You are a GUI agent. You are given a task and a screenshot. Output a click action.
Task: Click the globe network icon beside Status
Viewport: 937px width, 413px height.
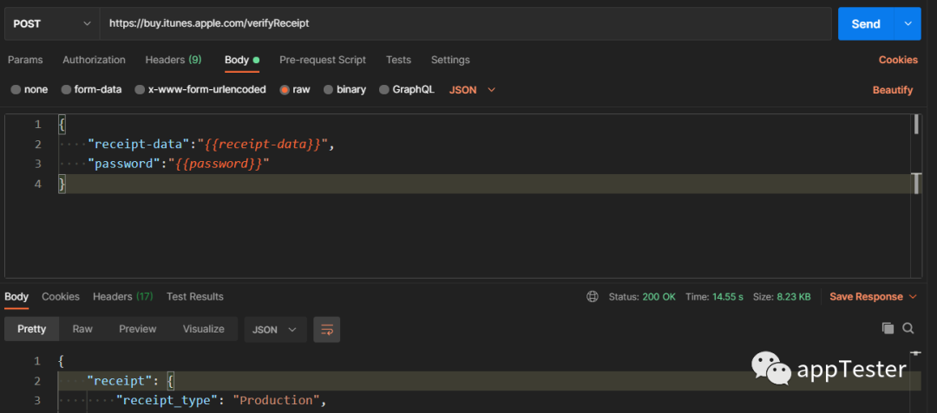click(x=593, y=296)
